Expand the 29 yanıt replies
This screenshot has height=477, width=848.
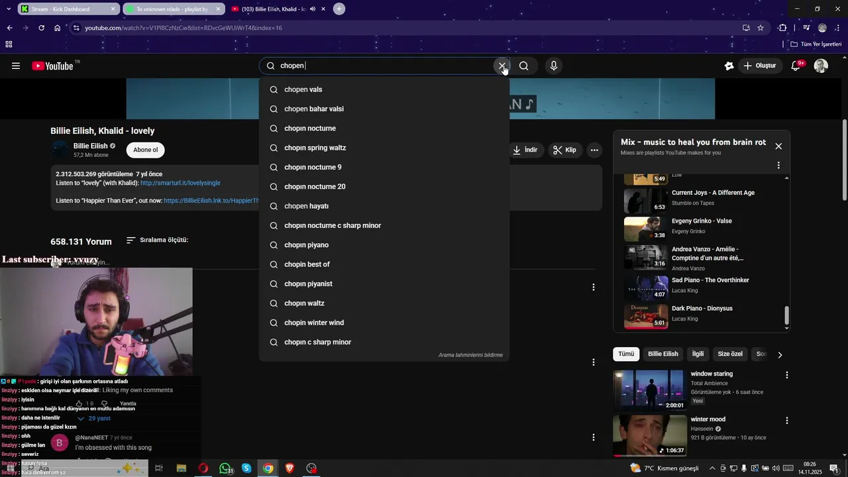[94, 419]
